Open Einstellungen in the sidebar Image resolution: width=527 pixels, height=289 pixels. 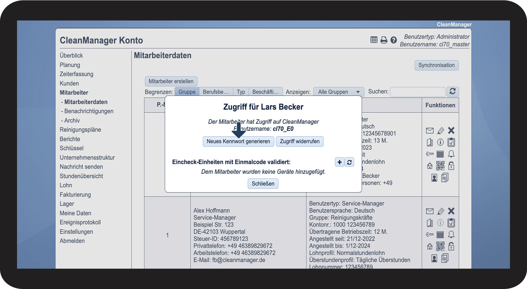click(76, 232)
